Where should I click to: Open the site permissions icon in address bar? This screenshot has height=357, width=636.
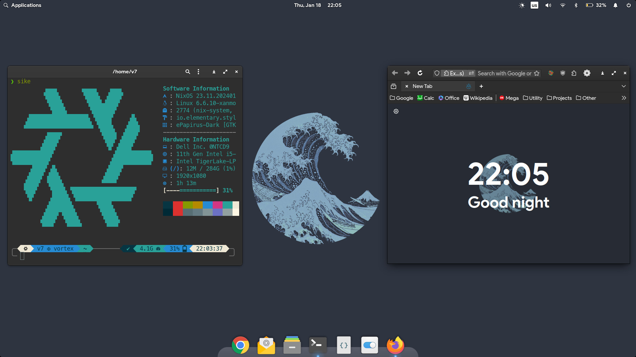click(471, 73)
